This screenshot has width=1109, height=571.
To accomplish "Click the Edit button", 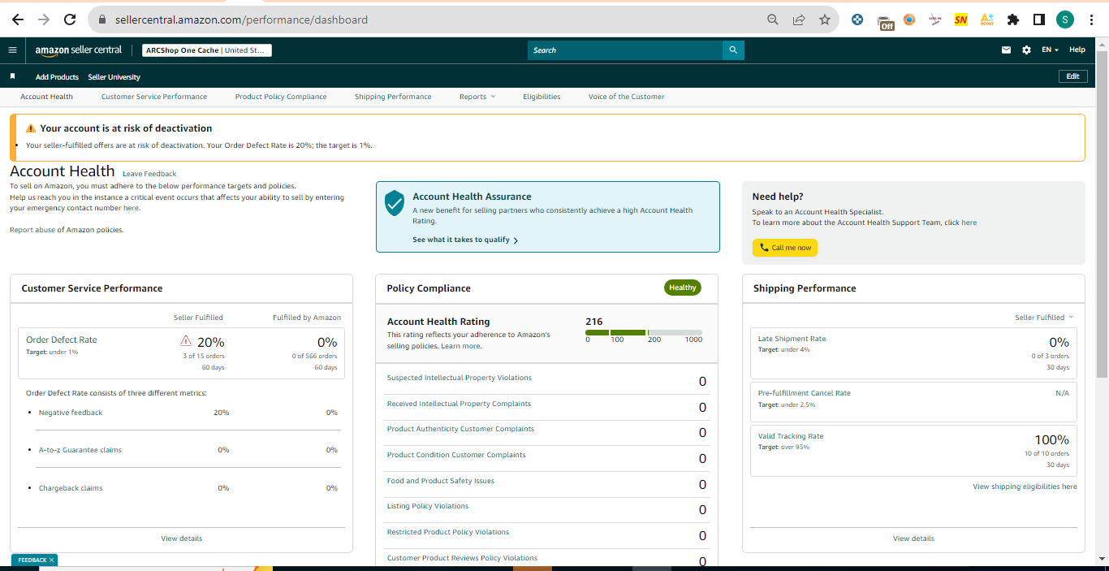I will pos(1072,76).
